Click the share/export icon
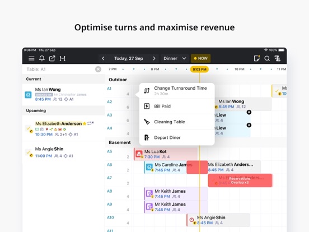 [x=52, y=58]
